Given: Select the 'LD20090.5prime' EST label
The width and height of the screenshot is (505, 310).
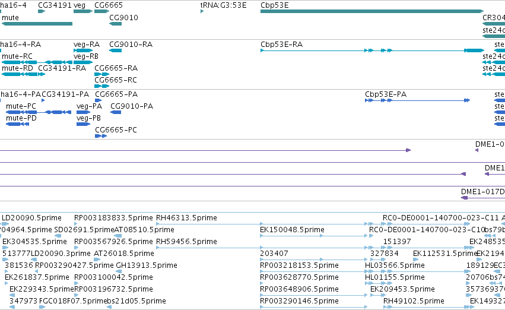Looking at the screenshot, I should [x=31, y=218].
